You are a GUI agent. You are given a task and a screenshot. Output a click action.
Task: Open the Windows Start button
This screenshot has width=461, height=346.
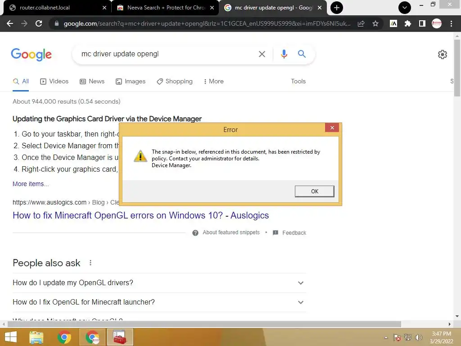click(x=11, y=337)
